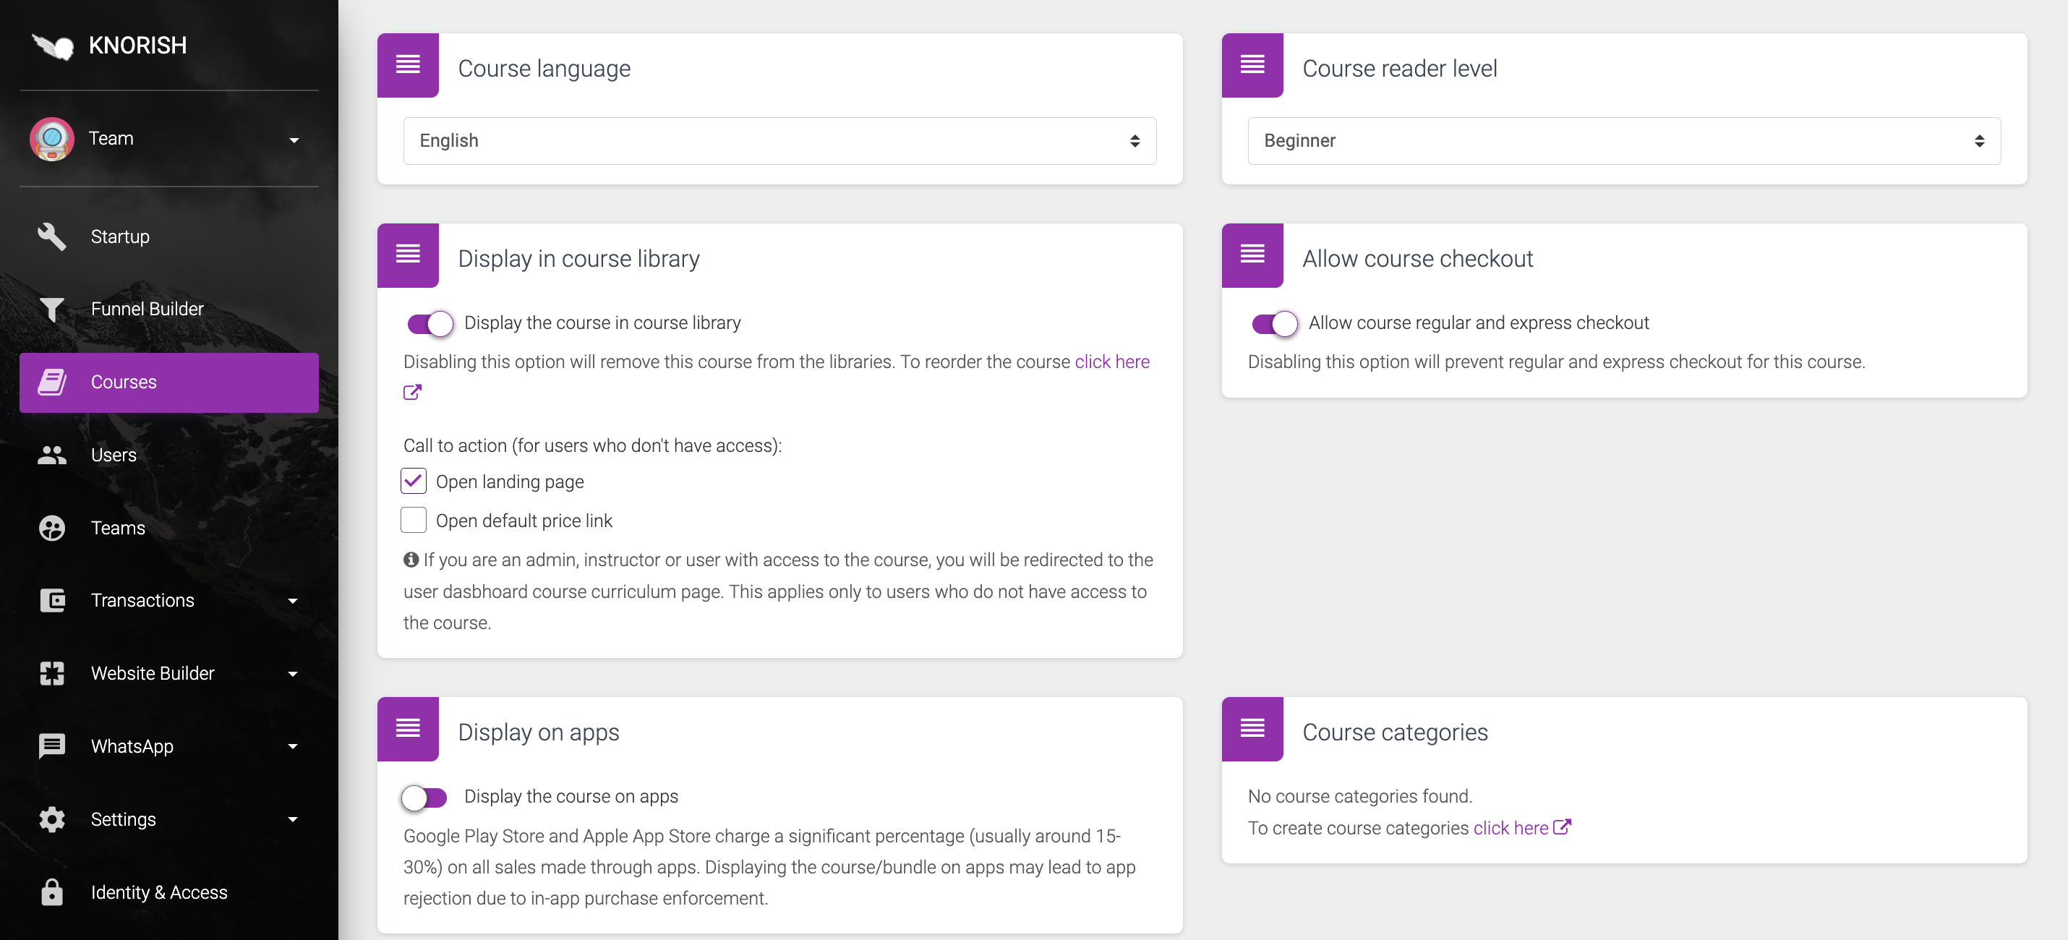Click the info icon beside admin redirect note
The height and width of the screenshot is (940, 2068).
(411, 560)
